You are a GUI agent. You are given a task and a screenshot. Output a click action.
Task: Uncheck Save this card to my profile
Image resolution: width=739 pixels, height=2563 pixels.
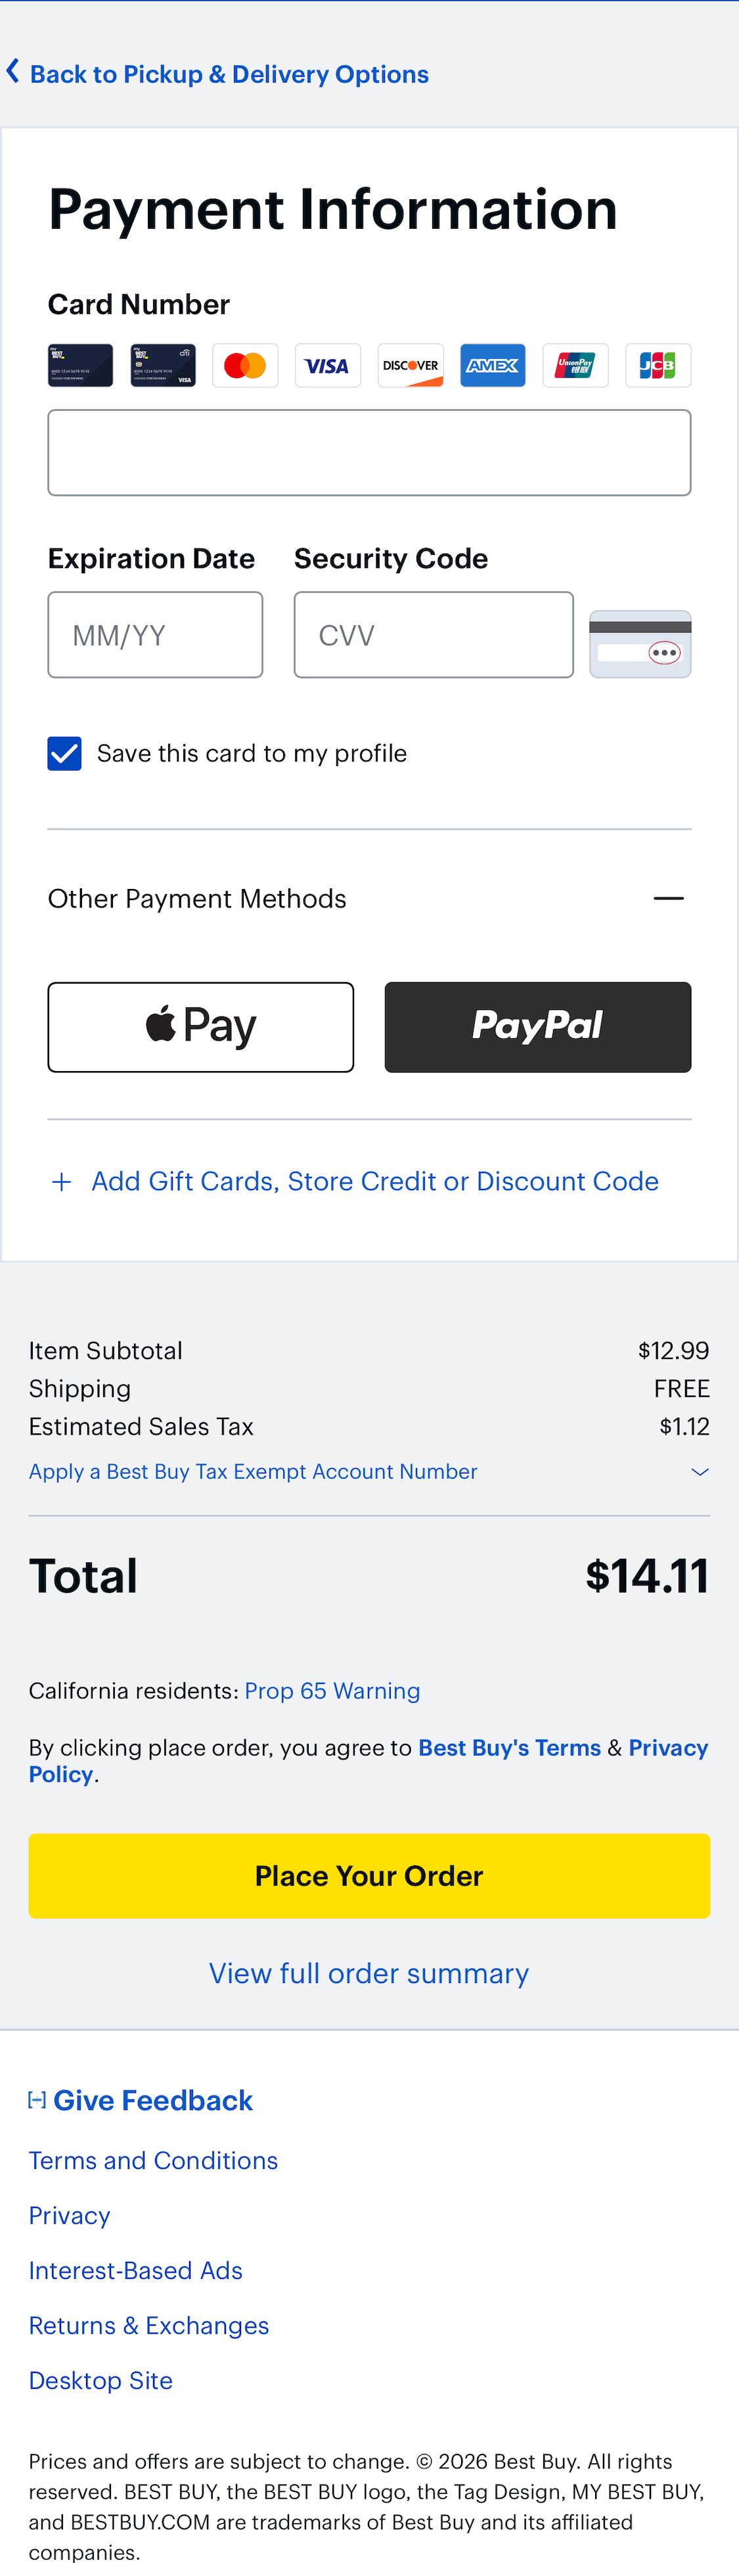click(x=64, y=753)
